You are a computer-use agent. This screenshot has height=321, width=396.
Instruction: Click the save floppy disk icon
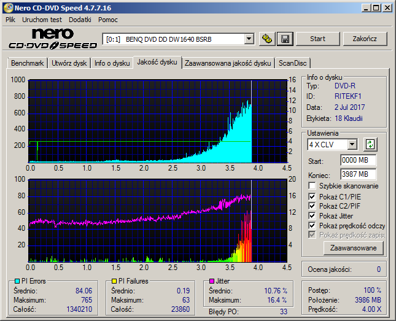(285, 39)
